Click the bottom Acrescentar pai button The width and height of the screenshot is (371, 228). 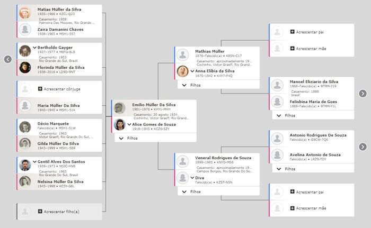tap(311, 191)
